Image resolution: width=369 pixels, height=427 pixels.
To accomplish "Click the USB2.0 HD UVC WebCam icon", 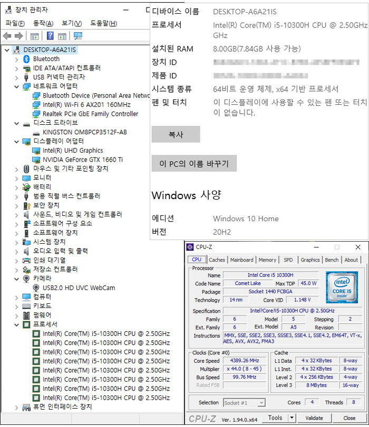I will click(36, 288).
